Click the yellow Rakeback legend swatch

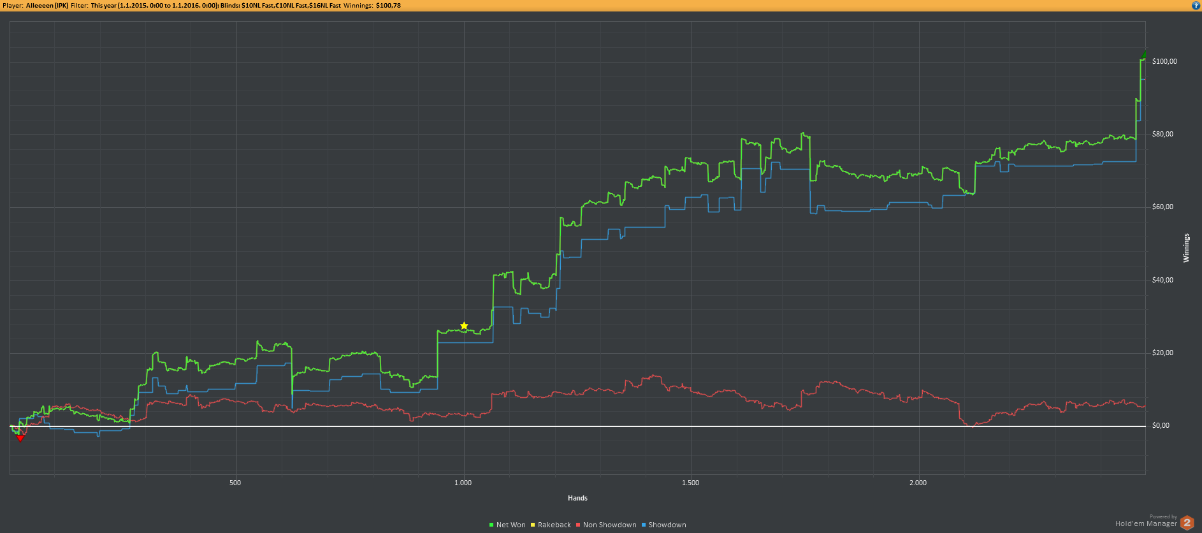pyautogui.click(x=533, y=525)
